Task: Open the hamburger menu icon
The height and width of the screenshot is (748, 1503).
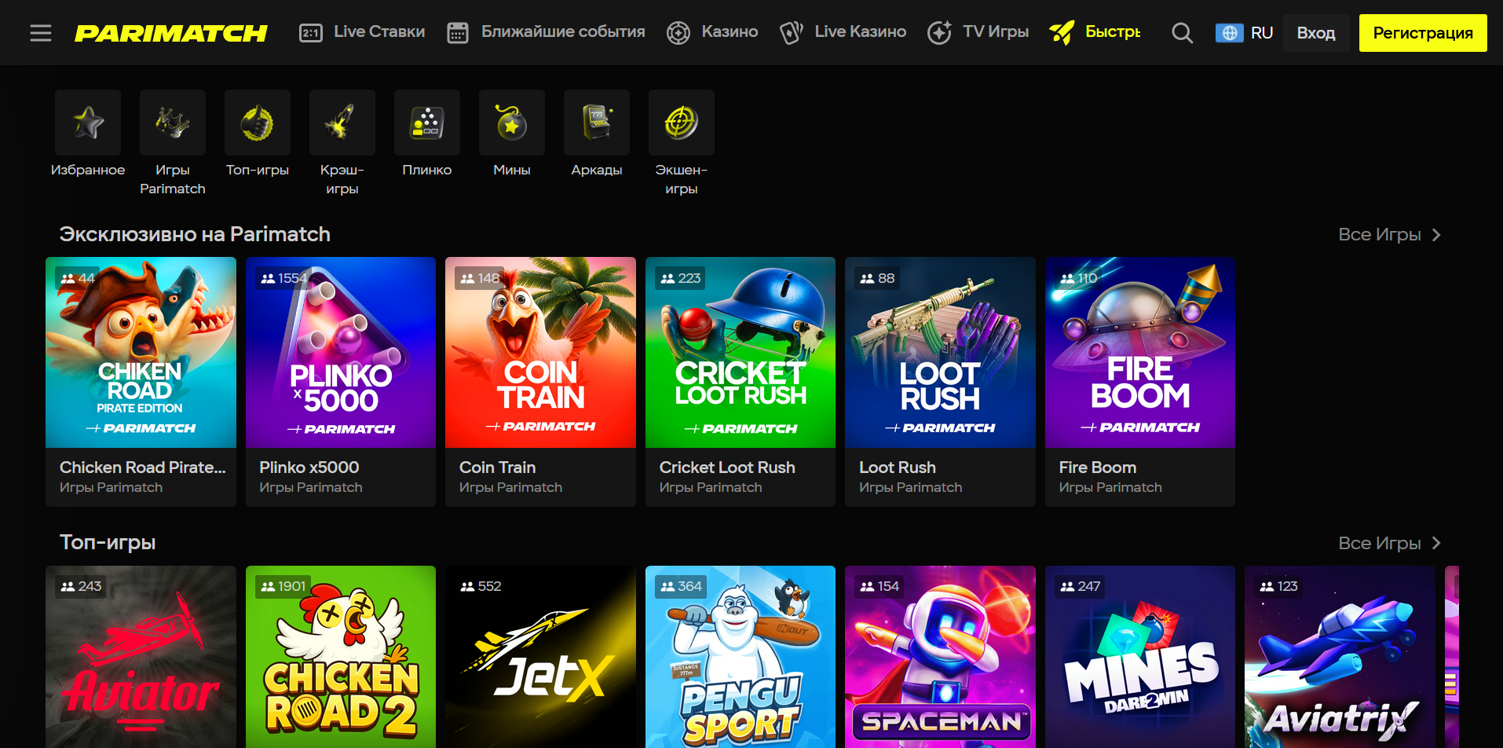Action: tap(41, 33)
